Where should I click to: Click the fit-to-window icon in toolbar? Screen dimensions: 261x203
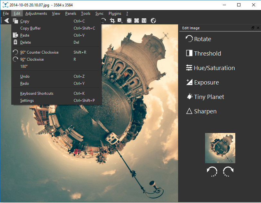point(129,21)
